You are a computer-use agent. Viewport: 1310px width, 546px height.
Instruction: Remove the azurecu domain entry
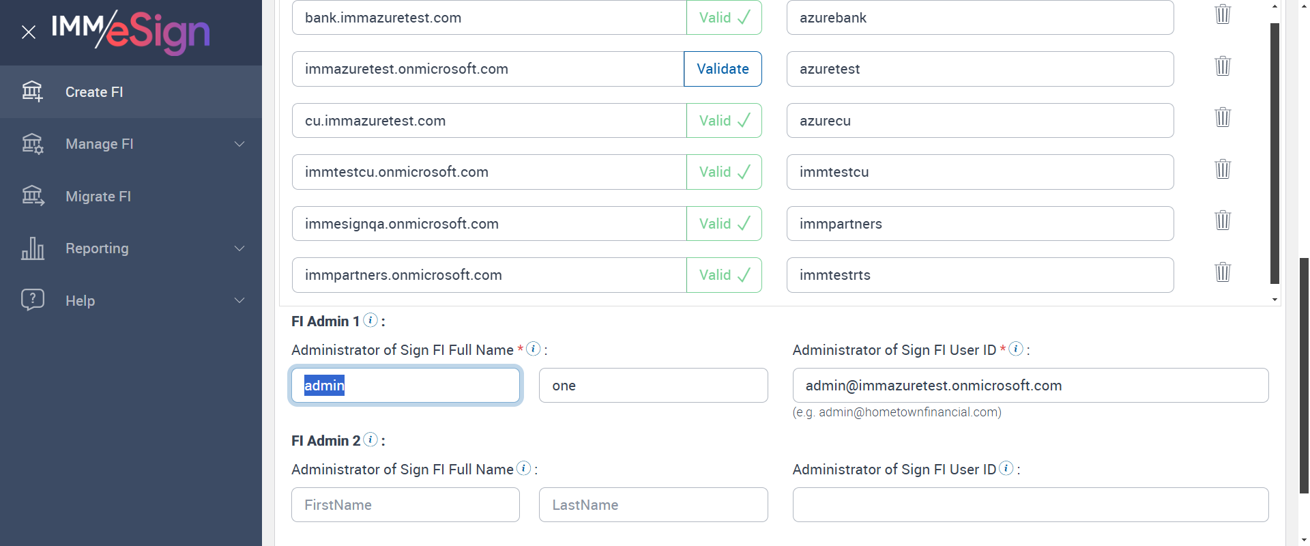coord(1223,117)
